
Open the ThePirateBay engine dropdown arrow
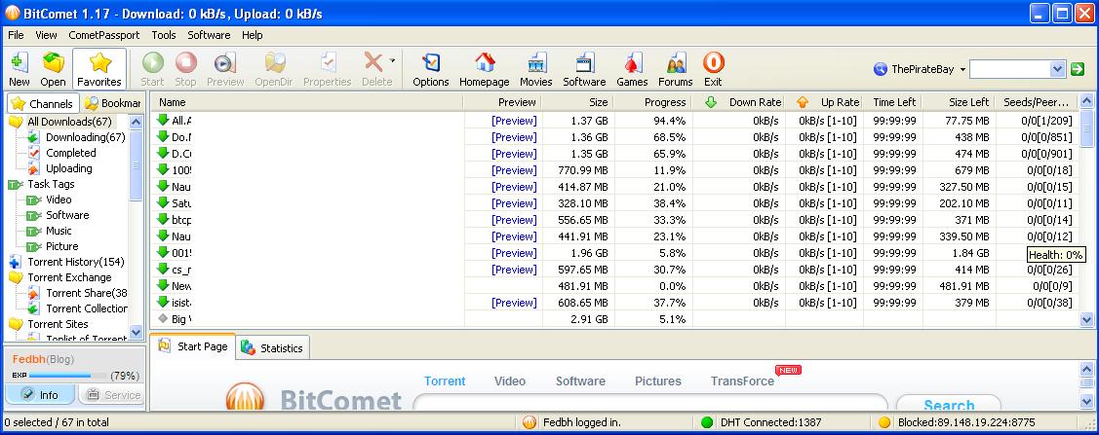click(x=963, y=69)
